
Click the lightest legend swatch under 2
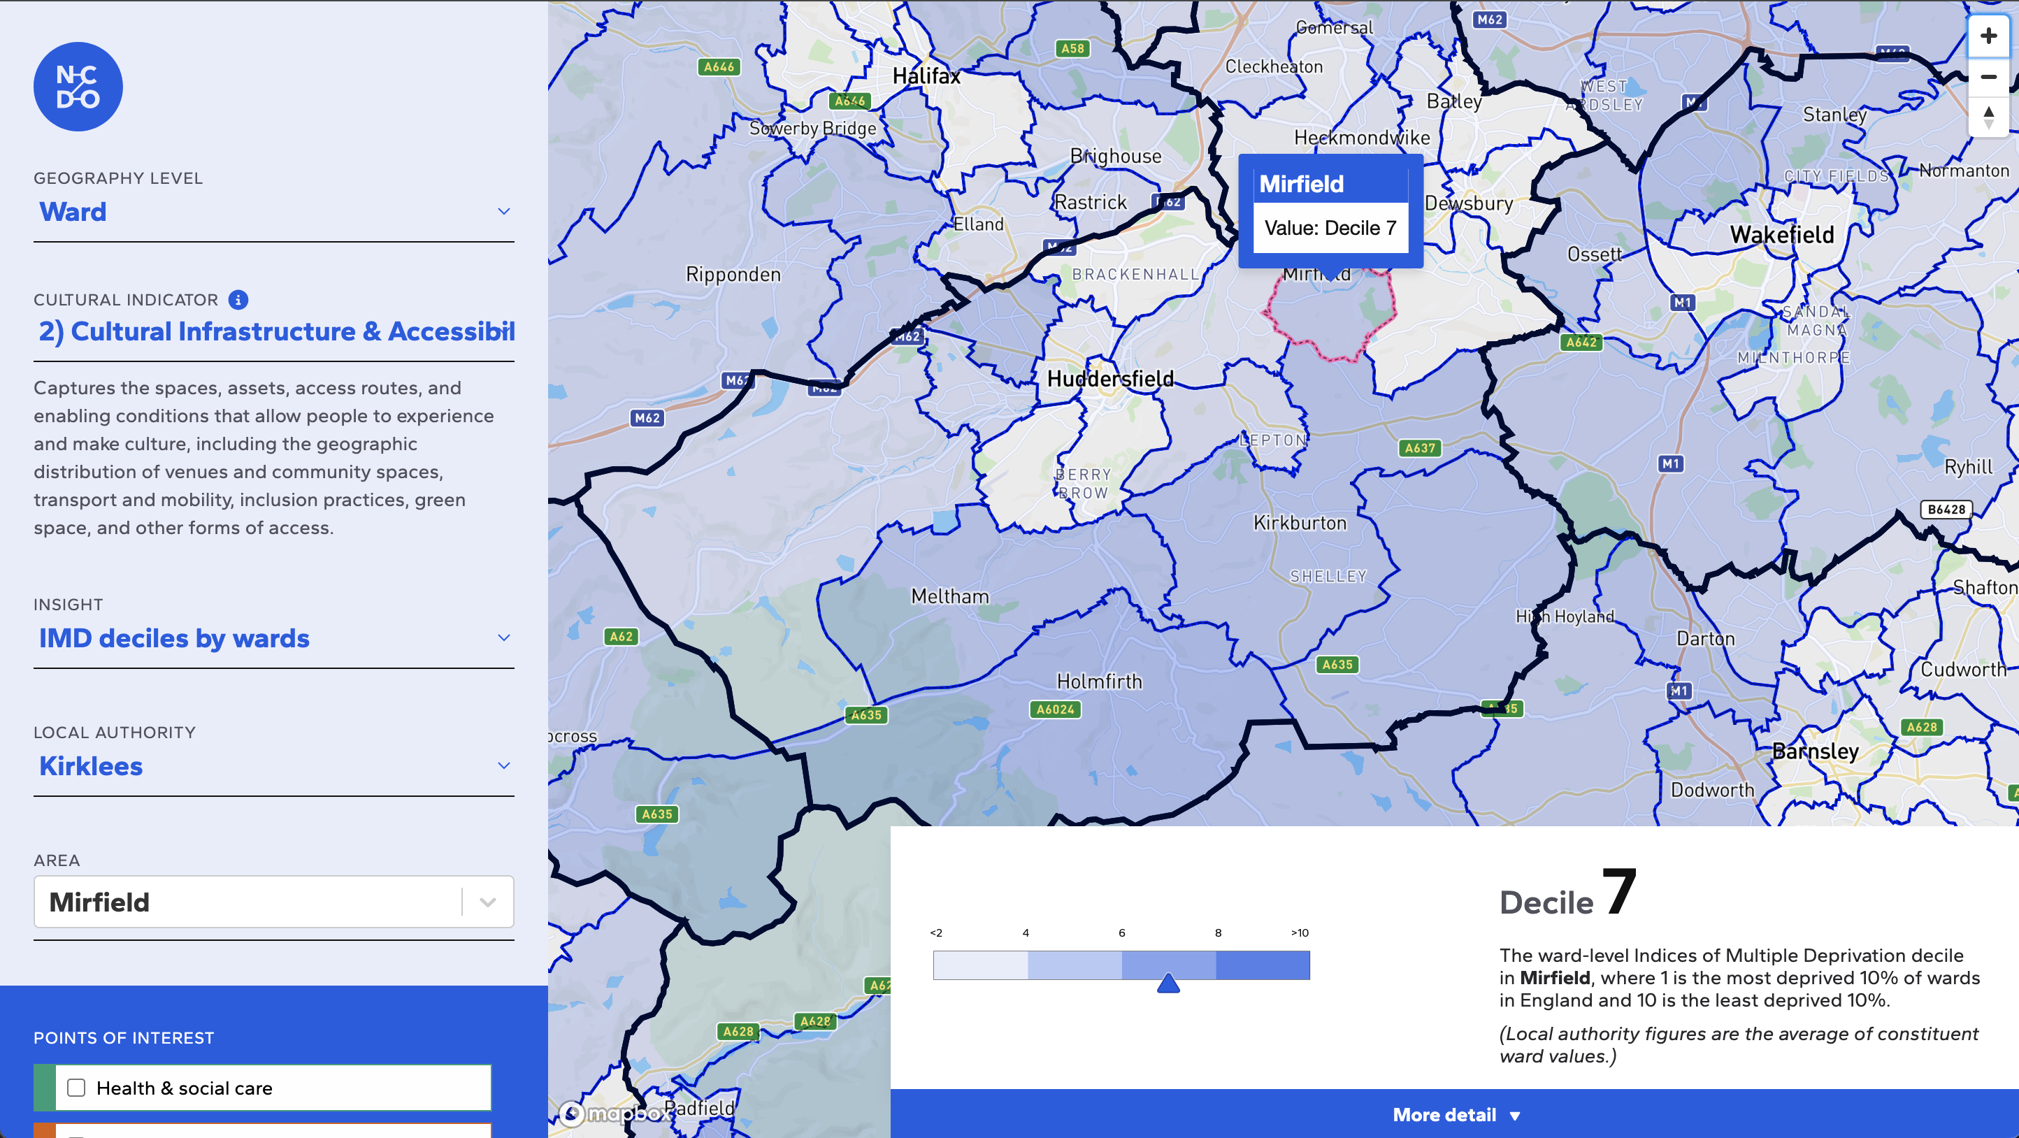(x=981, y=965)
